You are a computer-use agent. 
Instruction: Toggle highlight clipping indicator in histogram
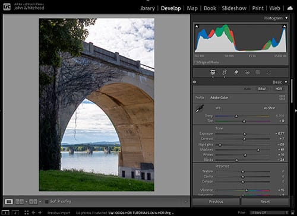pos(285,26)
